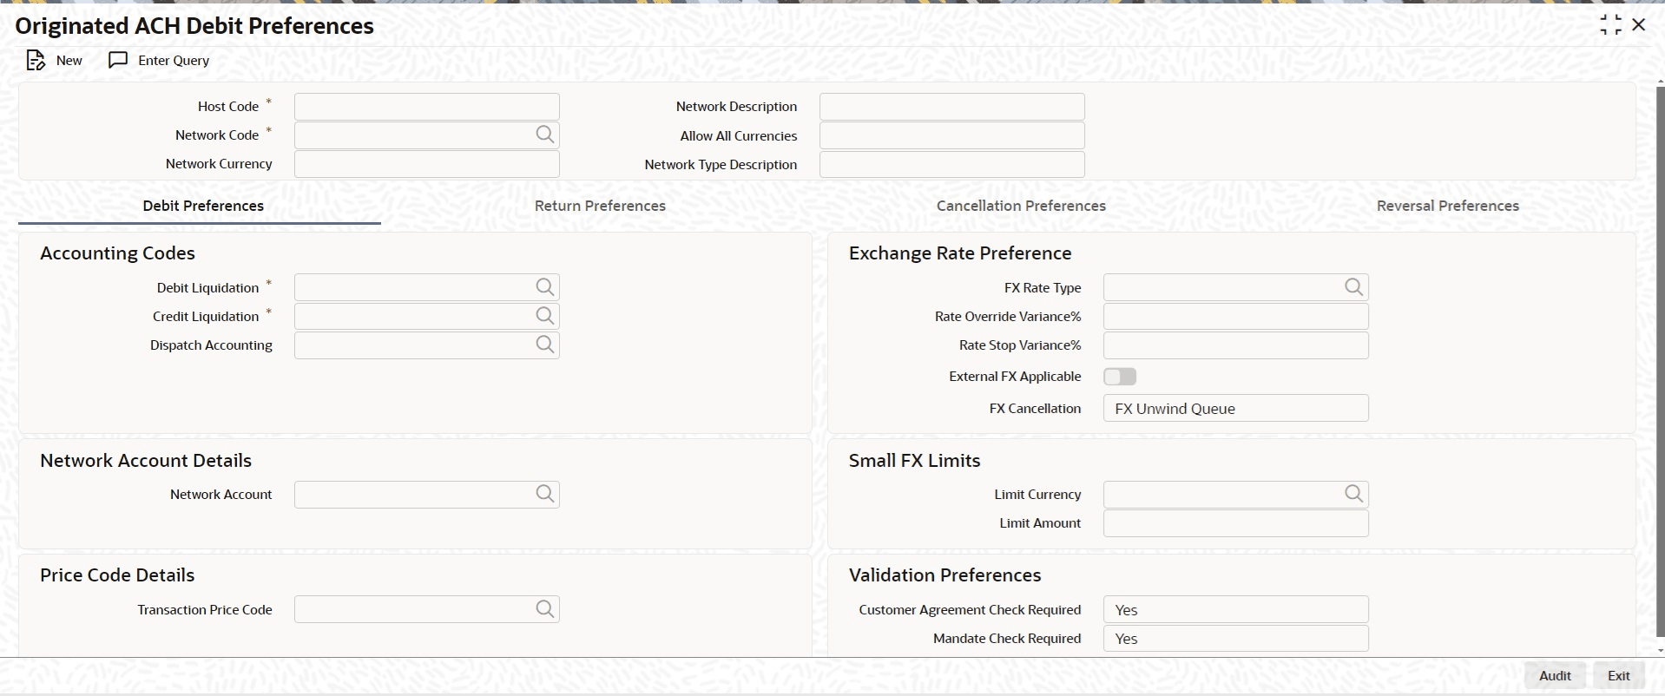
Task: Open Customer Agreement Check Required dropdown
Action: 1235,610
